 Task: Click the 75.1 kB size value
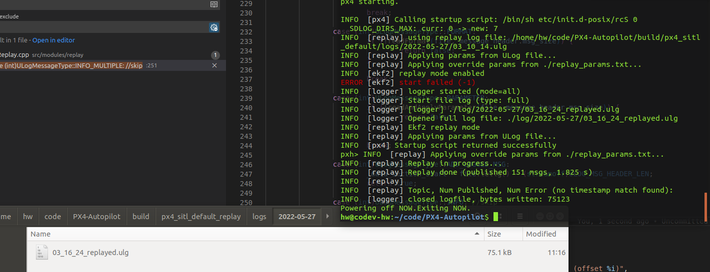point(499,253)
